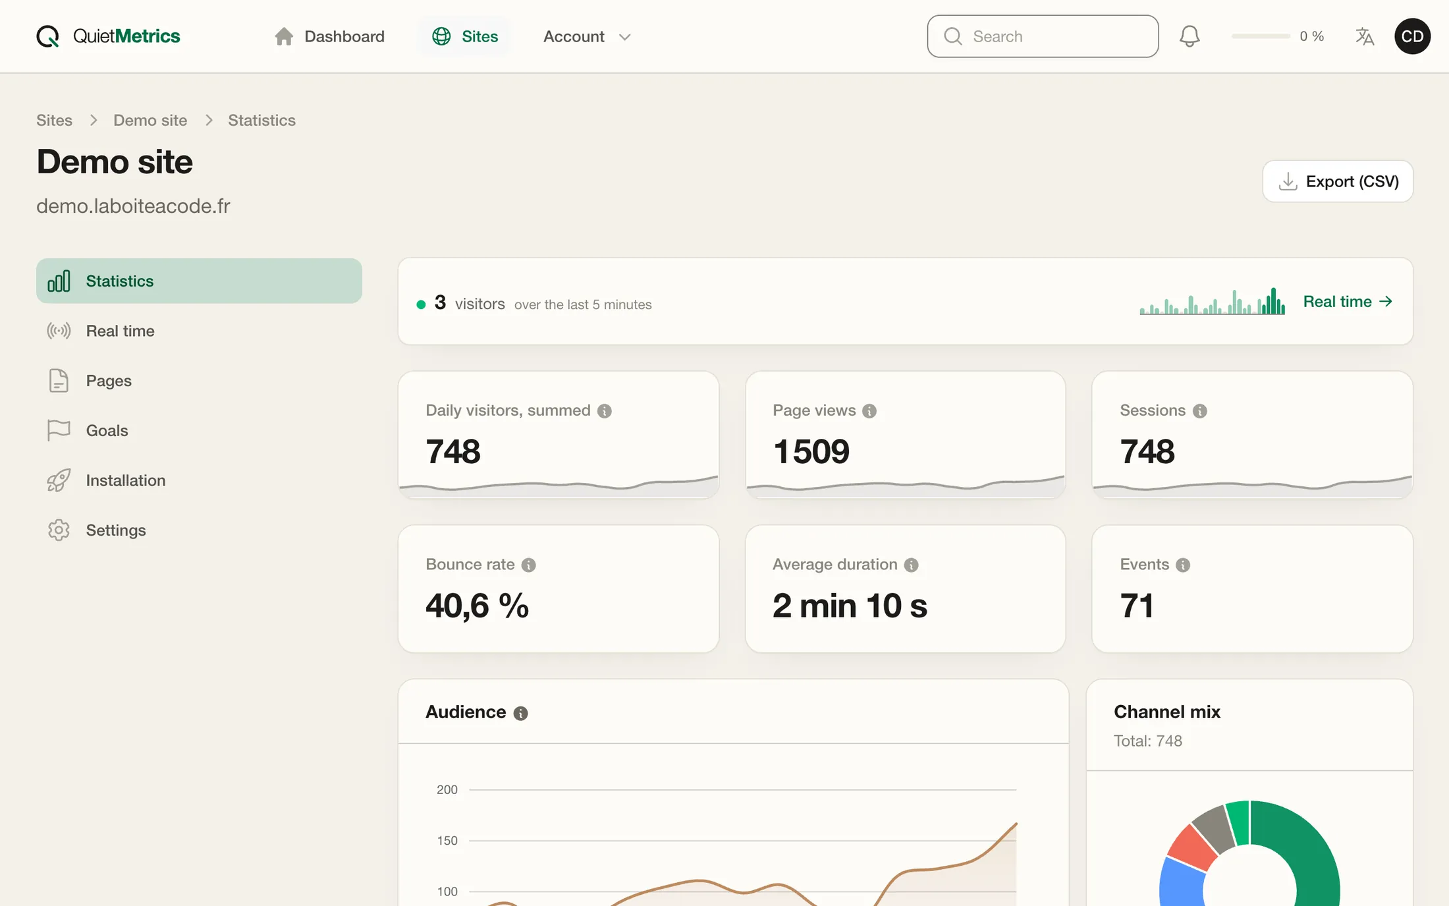Click the arrow next to Real time link
The image size is (1449, 906).
[1386, 301]
